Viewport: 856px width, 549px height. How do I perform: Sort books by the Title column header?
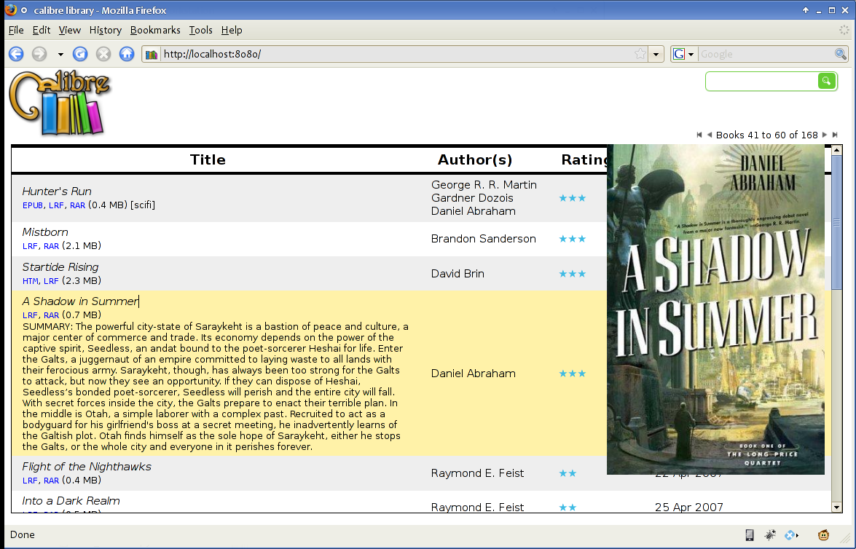pos(208,159)
